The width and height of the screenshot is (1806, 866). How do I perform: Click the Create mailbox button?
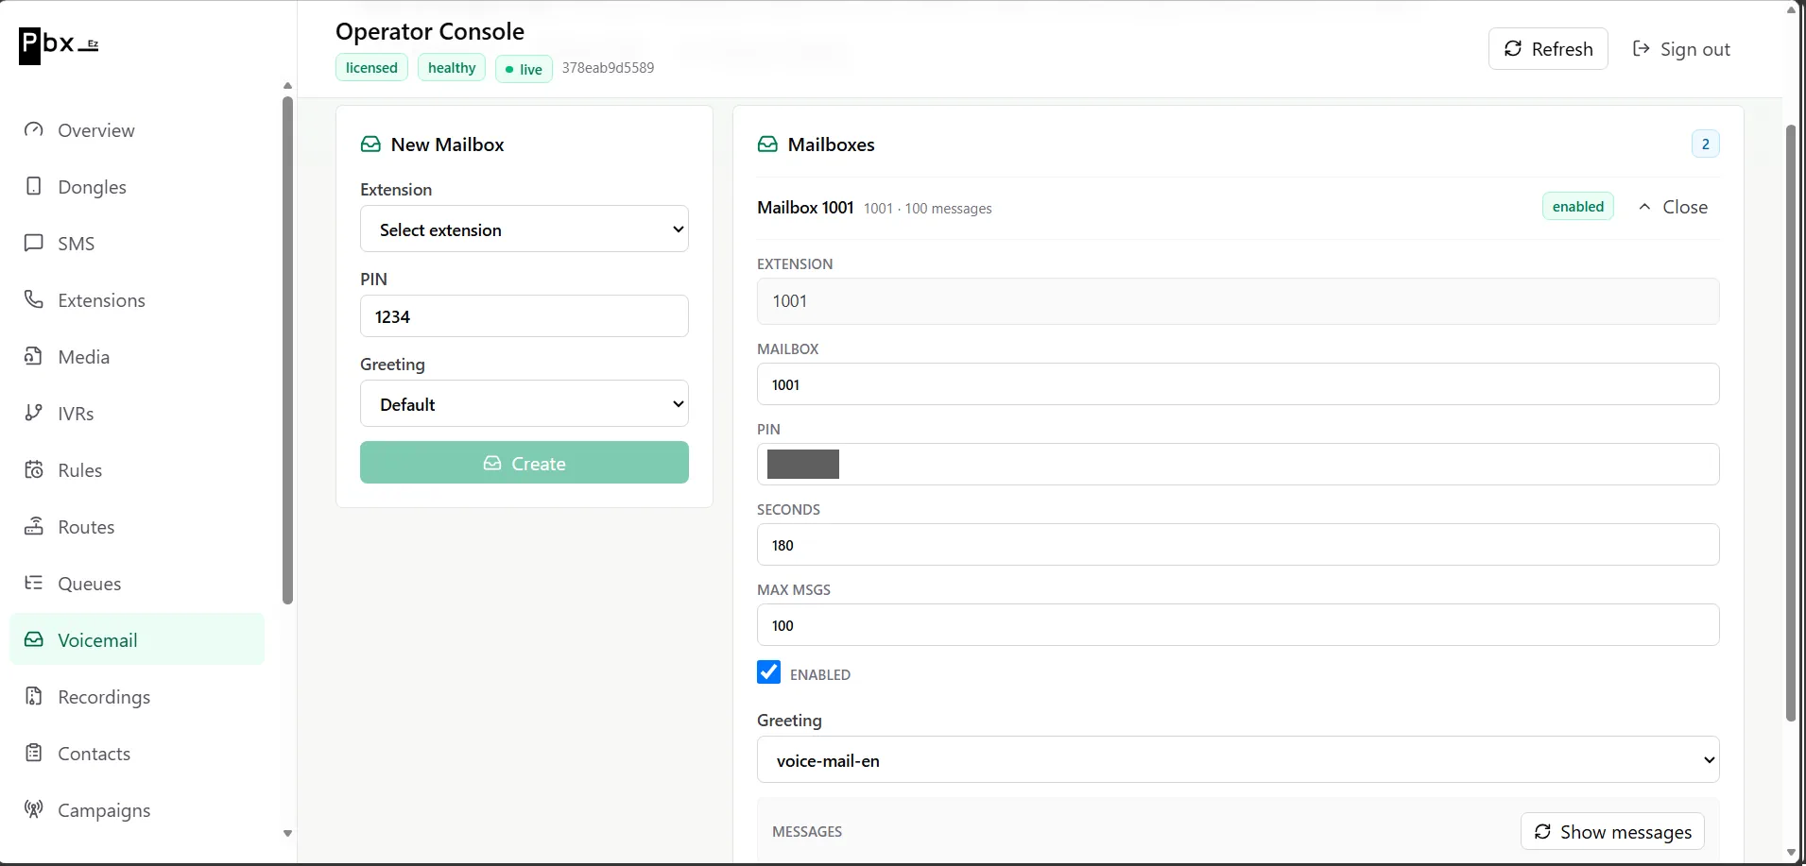click(x=525, y=463)
